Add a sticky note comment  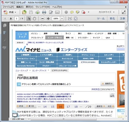[x=72, y=12]
